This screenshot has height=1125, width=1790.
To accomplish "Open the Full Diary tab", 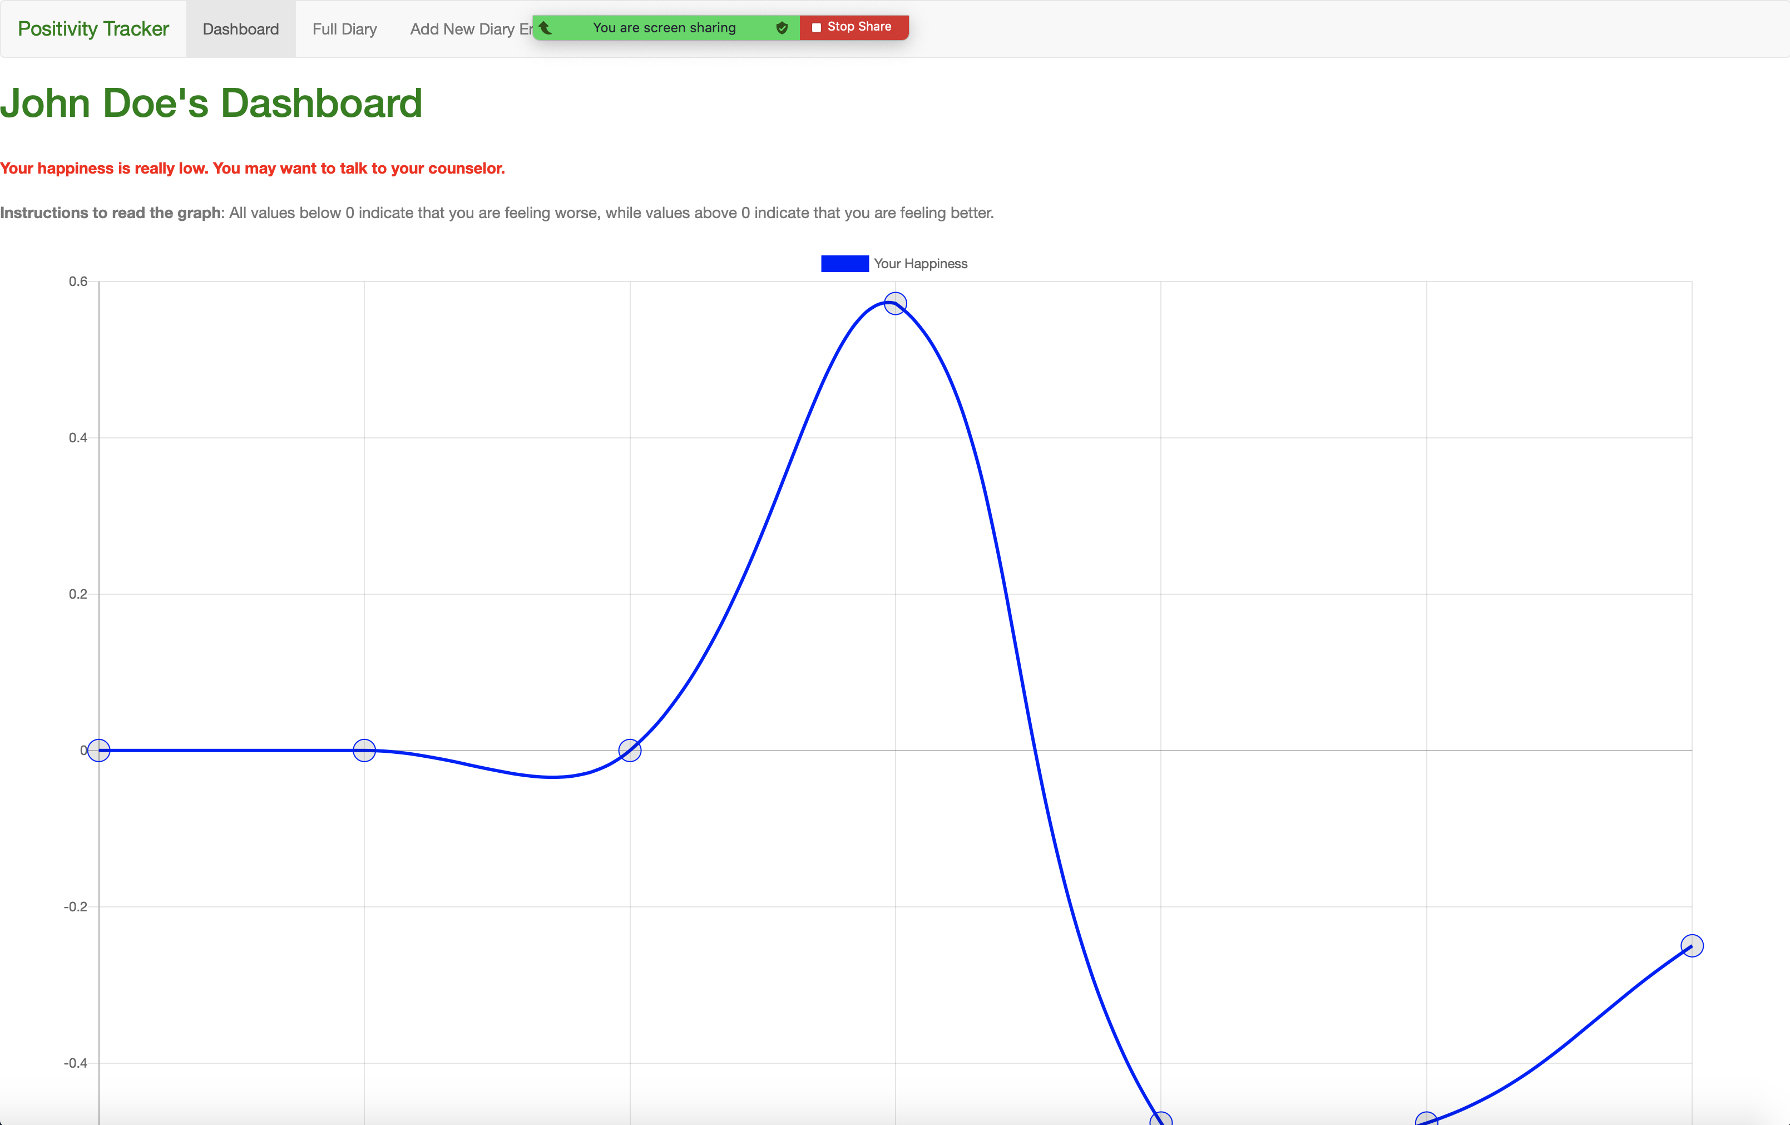I will pos(344,29).
